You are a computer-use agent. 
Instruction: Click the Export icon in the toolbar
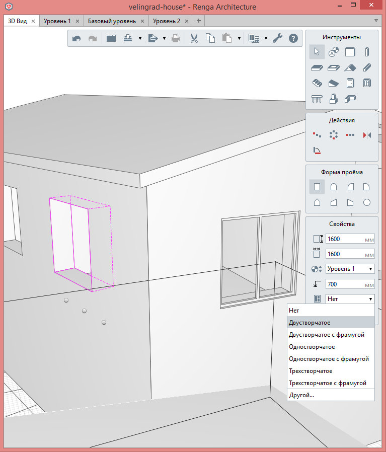(x=153, y=38)
